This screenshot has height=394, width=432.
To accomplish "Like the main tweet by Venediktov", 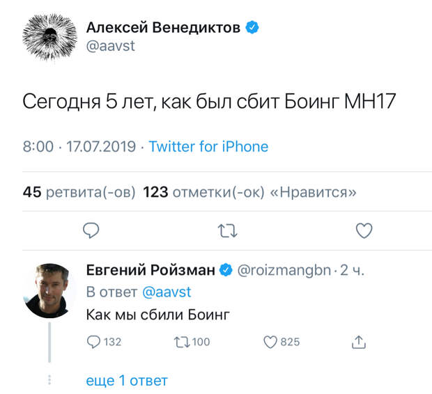I will tap(364, 230).
